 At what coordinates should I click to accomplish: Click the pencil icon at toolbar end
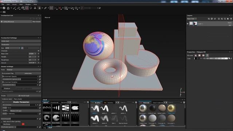100,8
